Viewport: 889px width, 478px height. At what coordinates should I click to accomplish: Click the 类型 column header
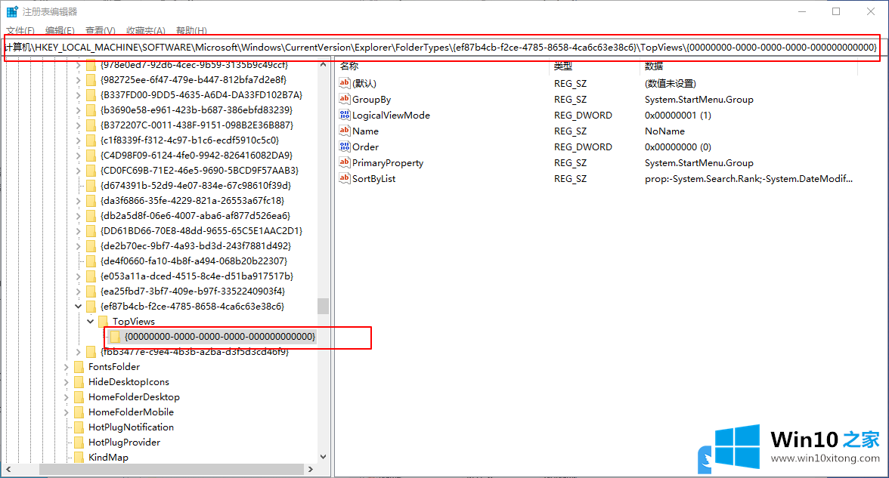click(x=563, y=66)
